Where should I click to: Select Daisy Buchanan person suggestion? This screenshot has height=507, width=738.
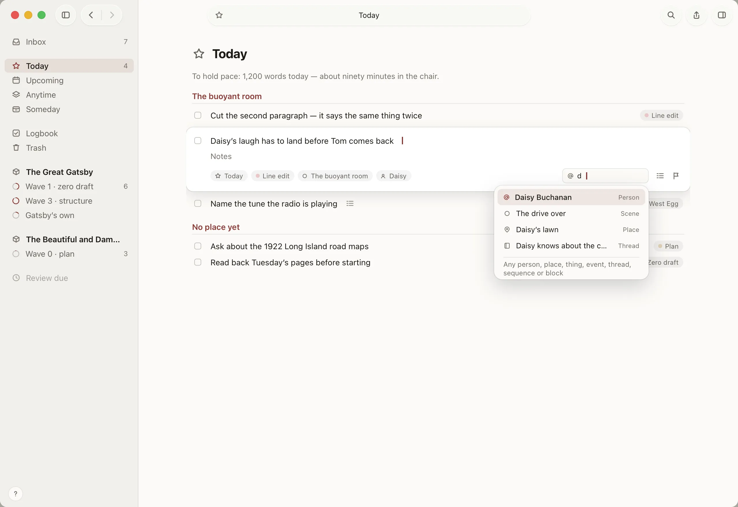571,197
